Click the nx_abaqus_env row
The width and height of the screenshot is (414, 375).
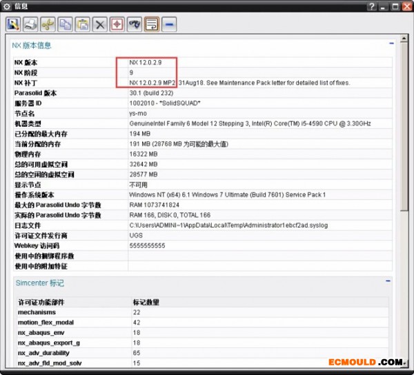click(203, 332)
